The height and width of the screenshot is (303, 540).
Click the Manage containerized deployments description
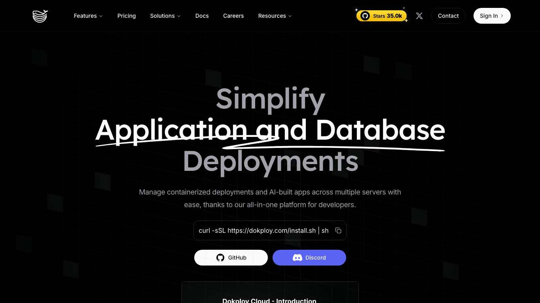pos(270,198)
